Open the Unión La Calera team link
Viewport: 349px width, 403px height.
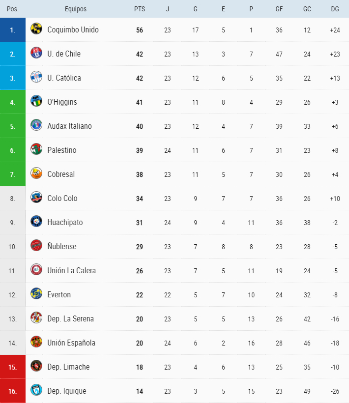71,270
